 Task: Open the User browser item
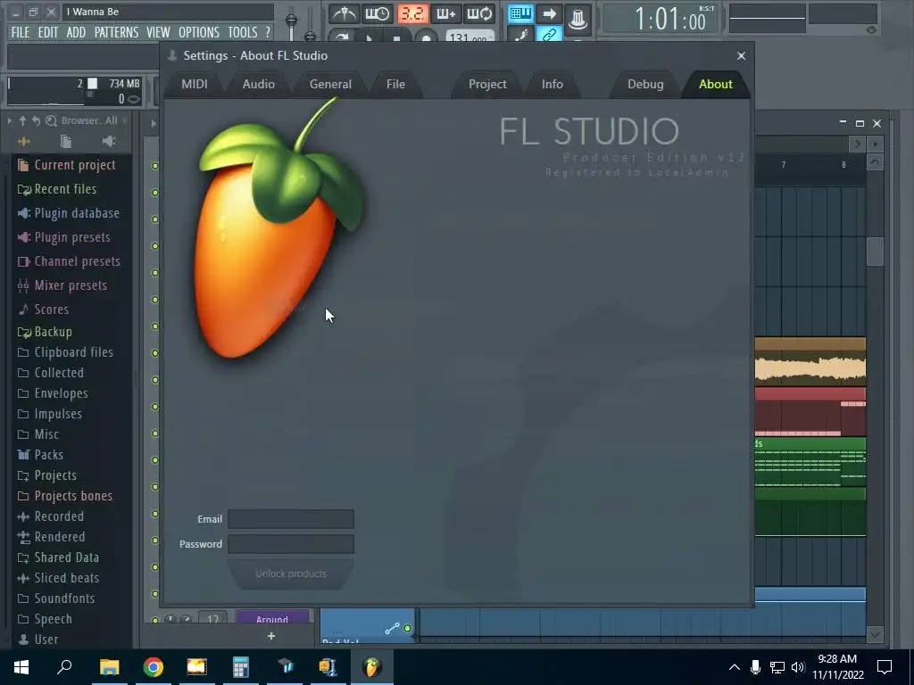point(37,639)
